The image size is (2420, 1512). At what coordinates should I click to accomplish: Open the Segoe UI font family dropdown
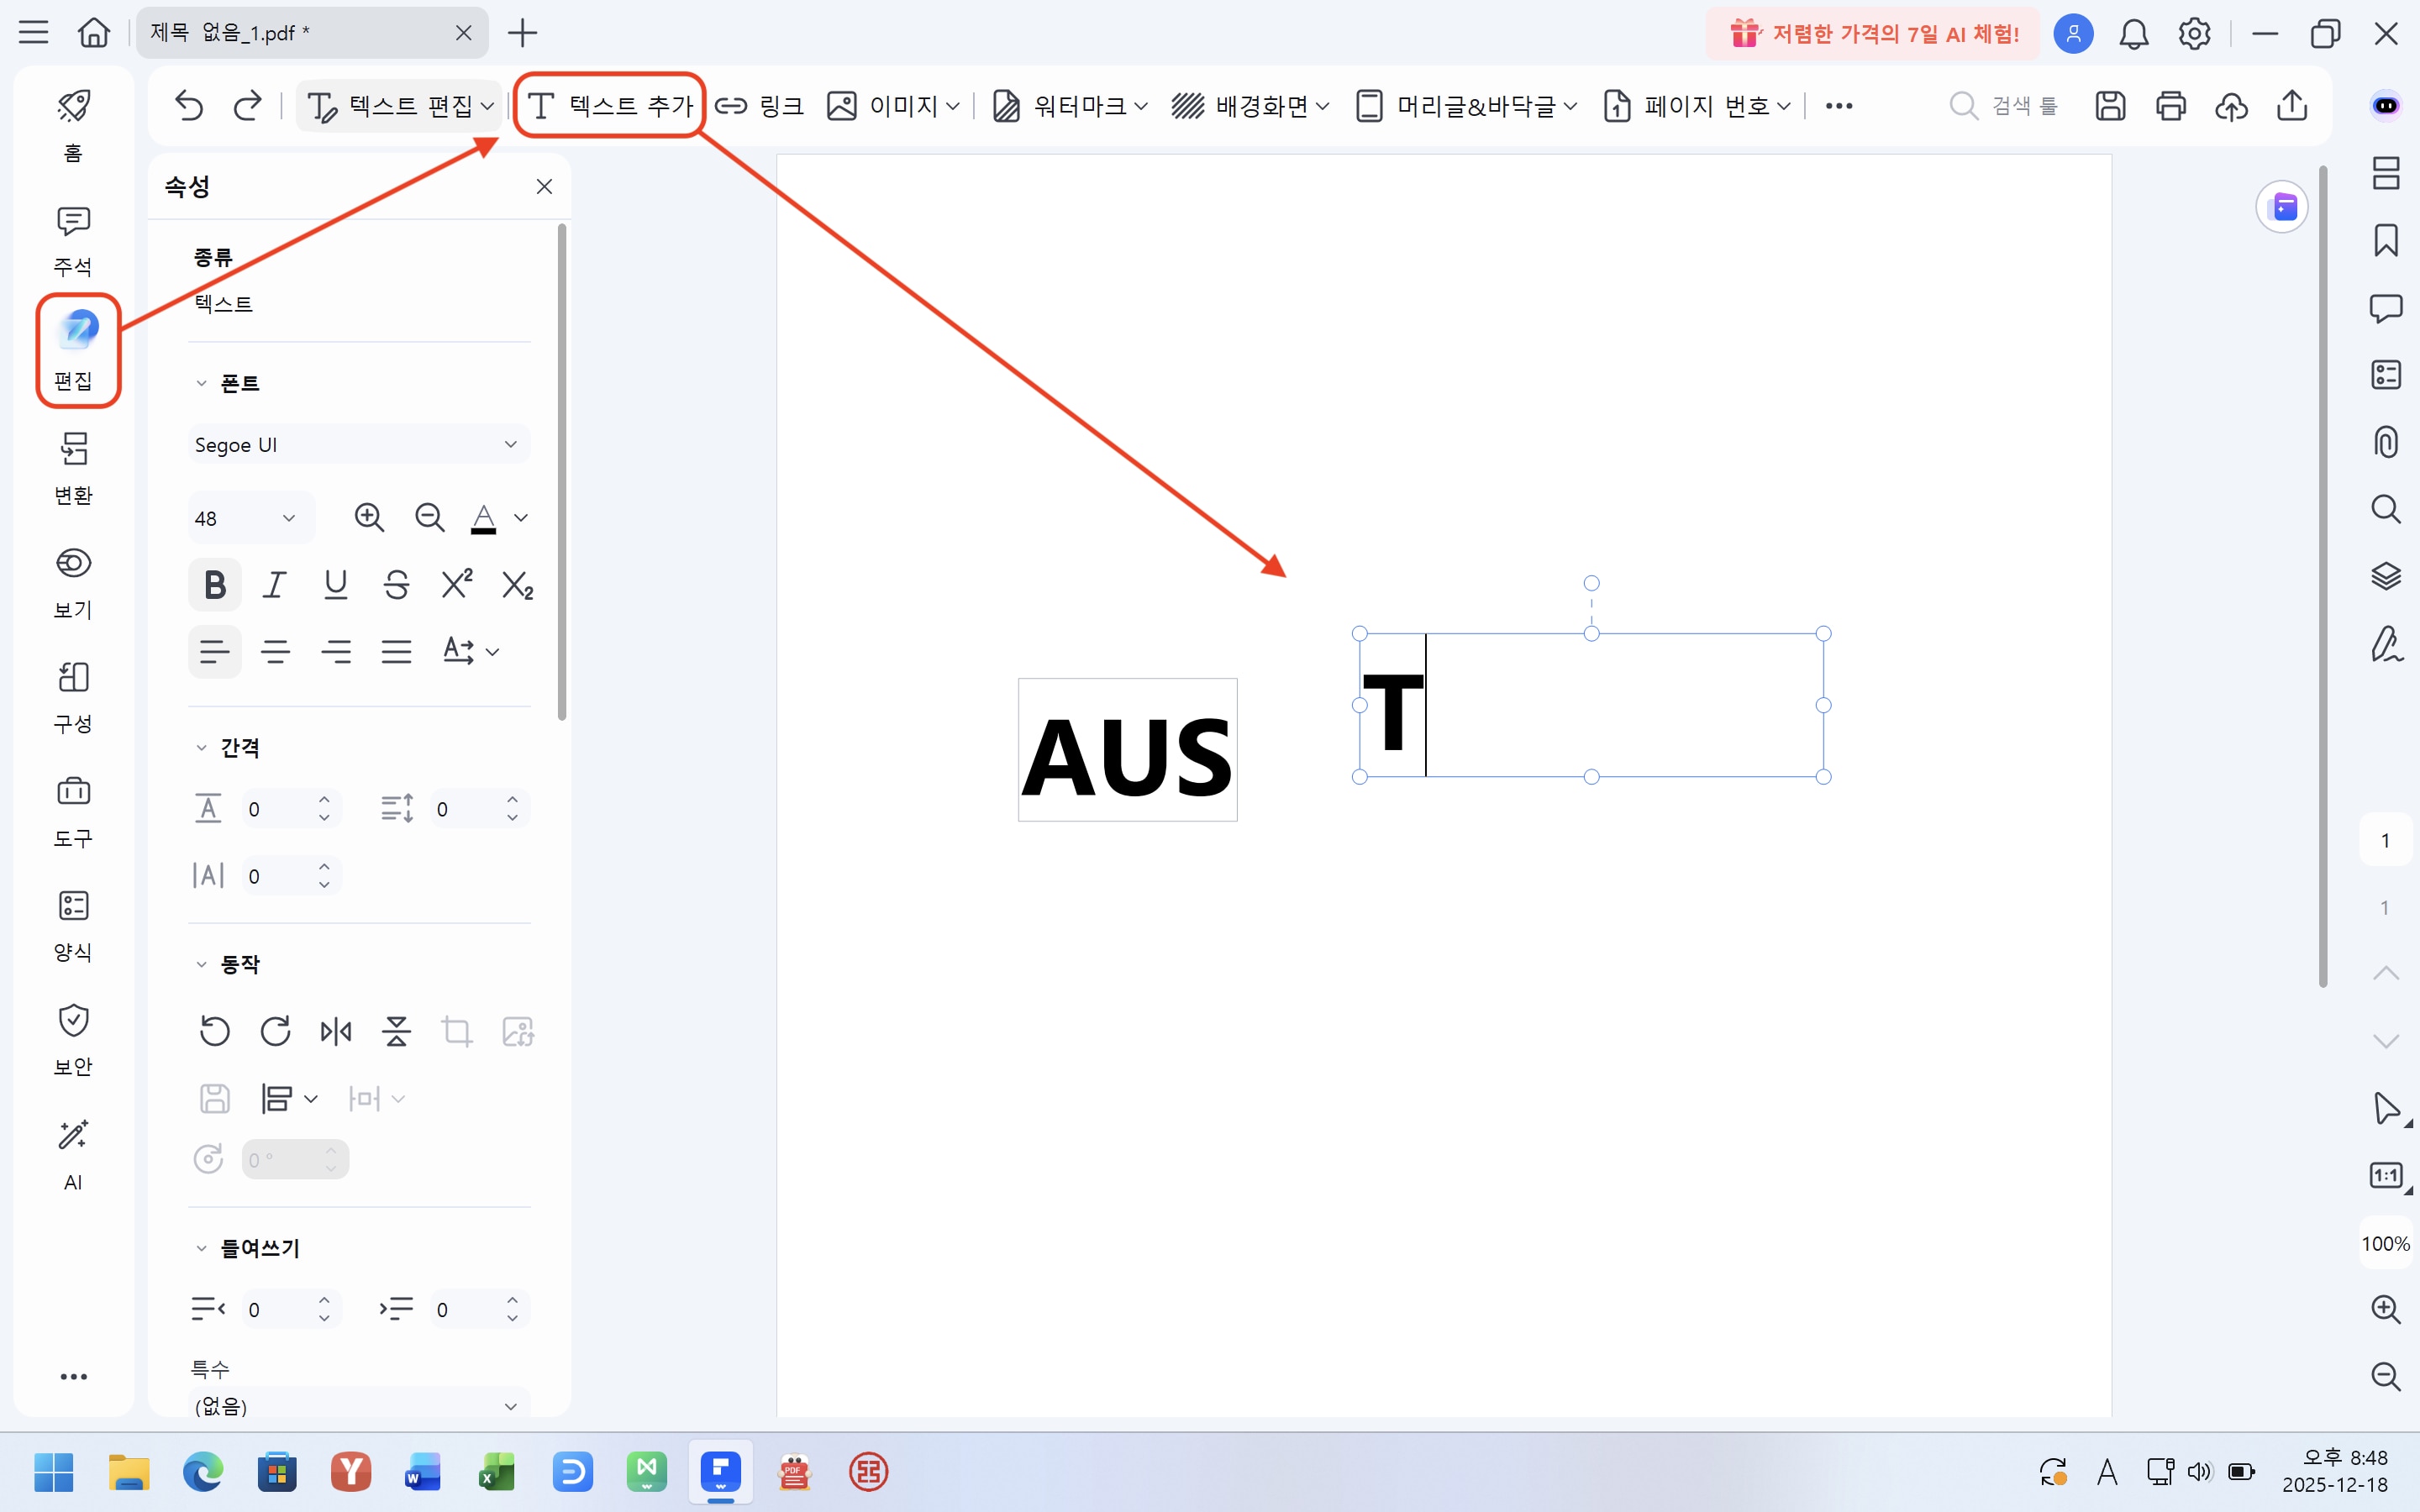tap(358, 443)
